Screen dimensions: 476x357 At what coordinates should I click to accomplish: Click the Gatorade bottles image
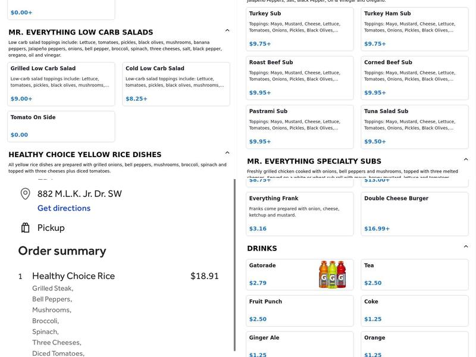pyautogui.click(x=332, y=274)
